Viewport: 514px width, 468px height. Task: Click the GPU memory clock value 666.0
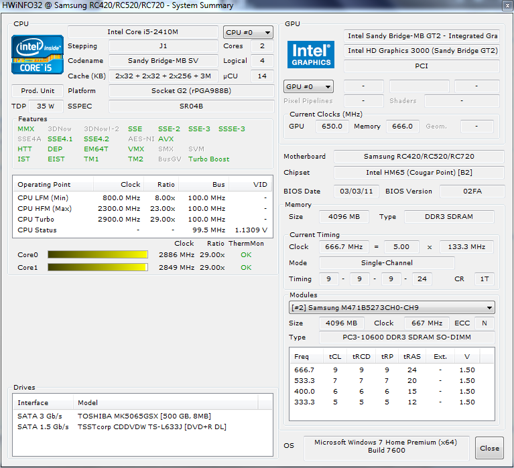click(x=403, y=127)
